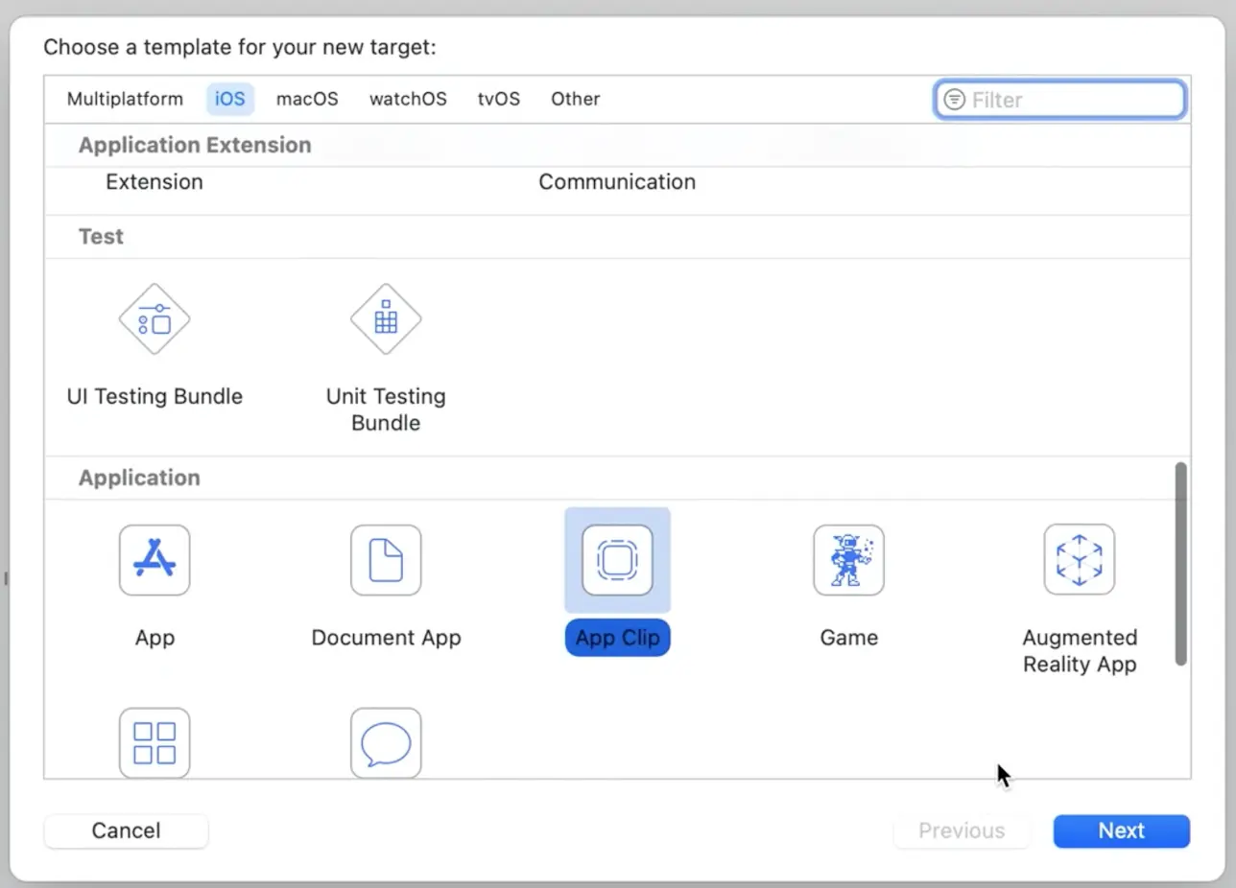This screenshot has height=888, width=1236.
Task: Pick the four-squares grid template icon
Action: click(154, 742)
